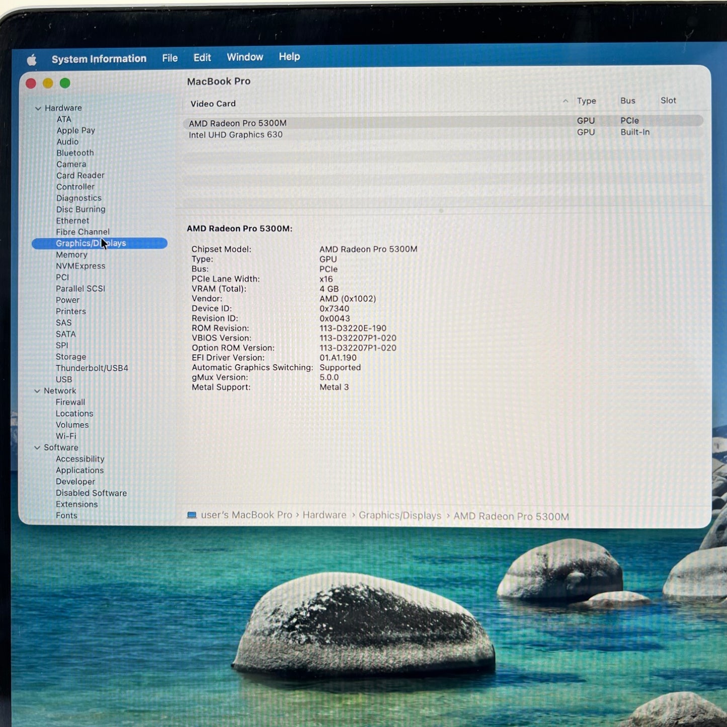This screenshot has width=727, height=727.
Task: Select Applications under Software
Action: (79, 470)
